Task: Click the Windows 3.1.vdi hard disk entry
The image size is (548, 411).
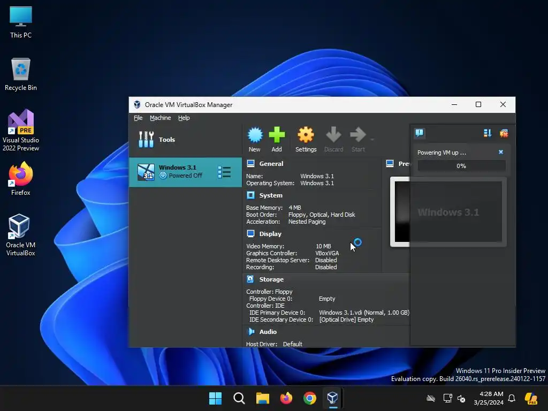Action: (x=364, y=313)
